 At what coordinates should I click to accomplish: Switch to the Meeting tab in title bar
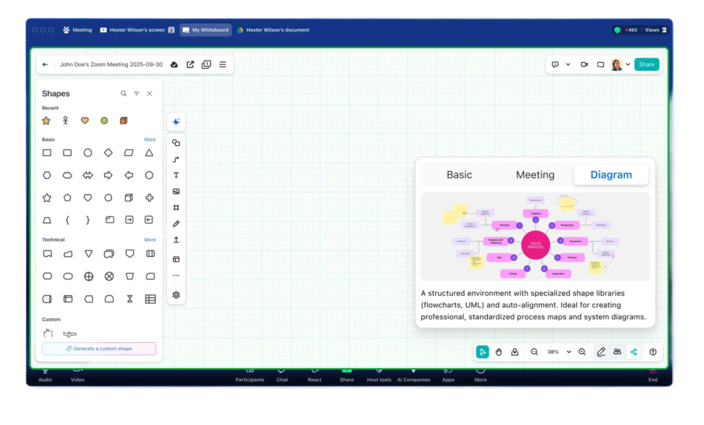pos(78,30)
